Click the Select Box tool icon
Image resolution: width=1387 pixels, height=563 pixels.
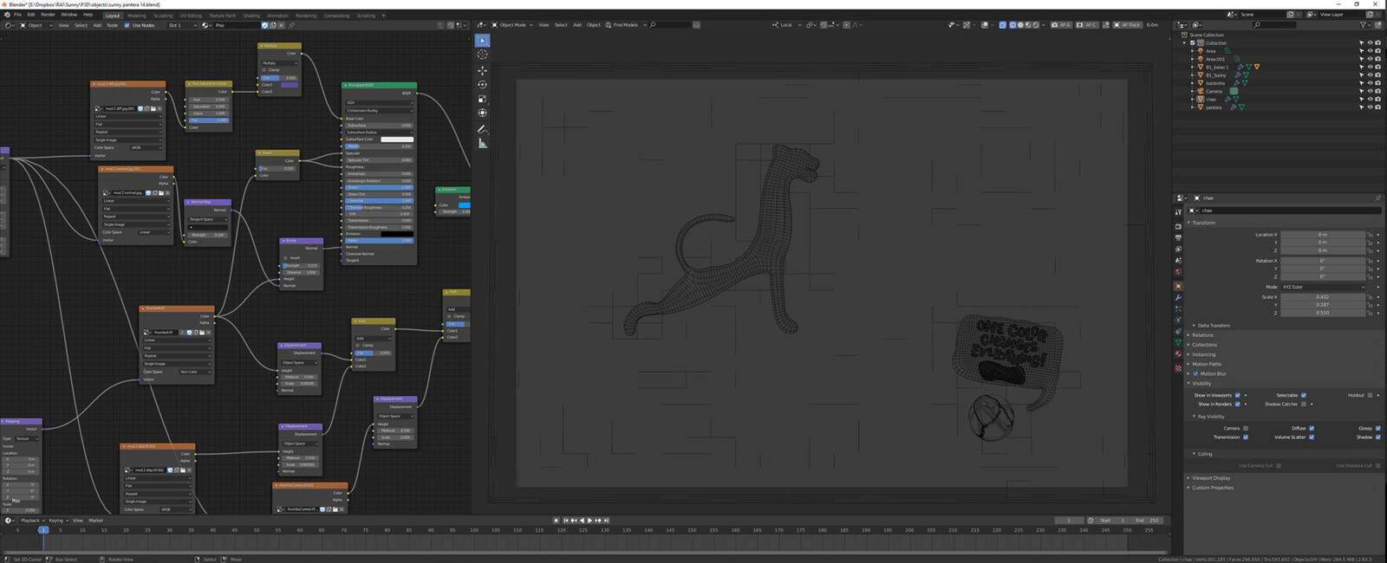(x=483, y=41)
